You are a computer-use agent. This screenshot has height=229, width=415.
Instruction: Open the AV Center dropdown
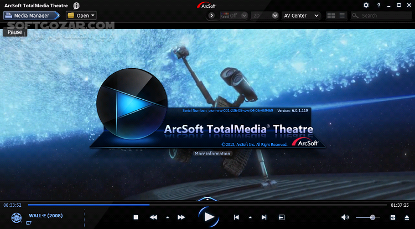tap(301, 16)
